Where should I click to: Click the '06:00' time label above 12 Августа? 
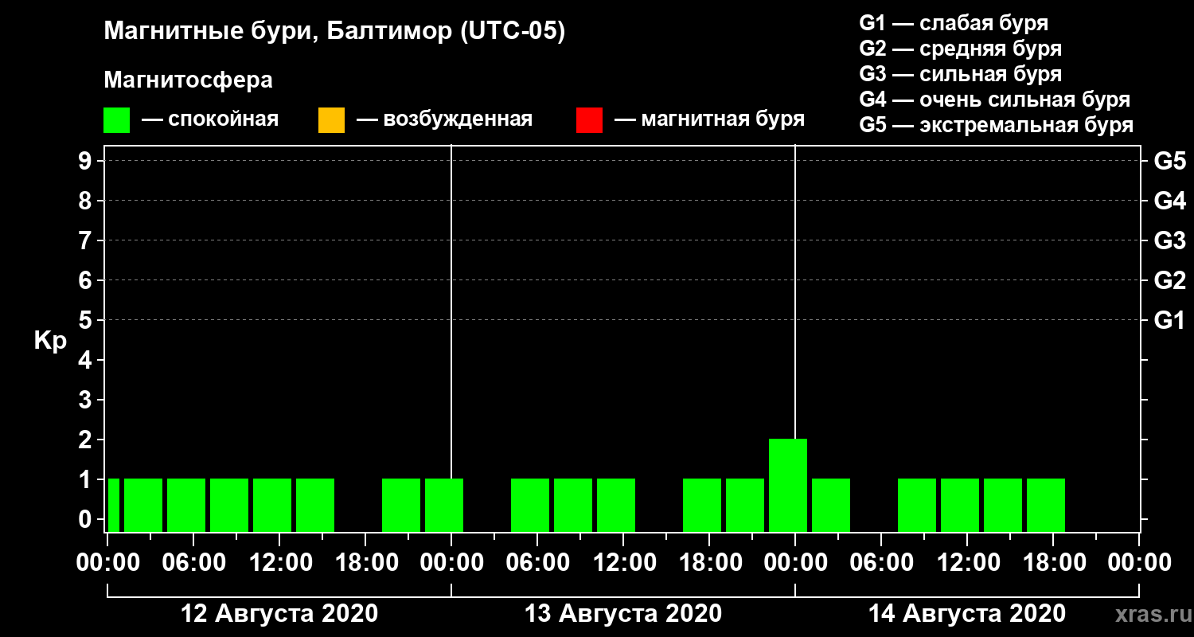(193, 563)
